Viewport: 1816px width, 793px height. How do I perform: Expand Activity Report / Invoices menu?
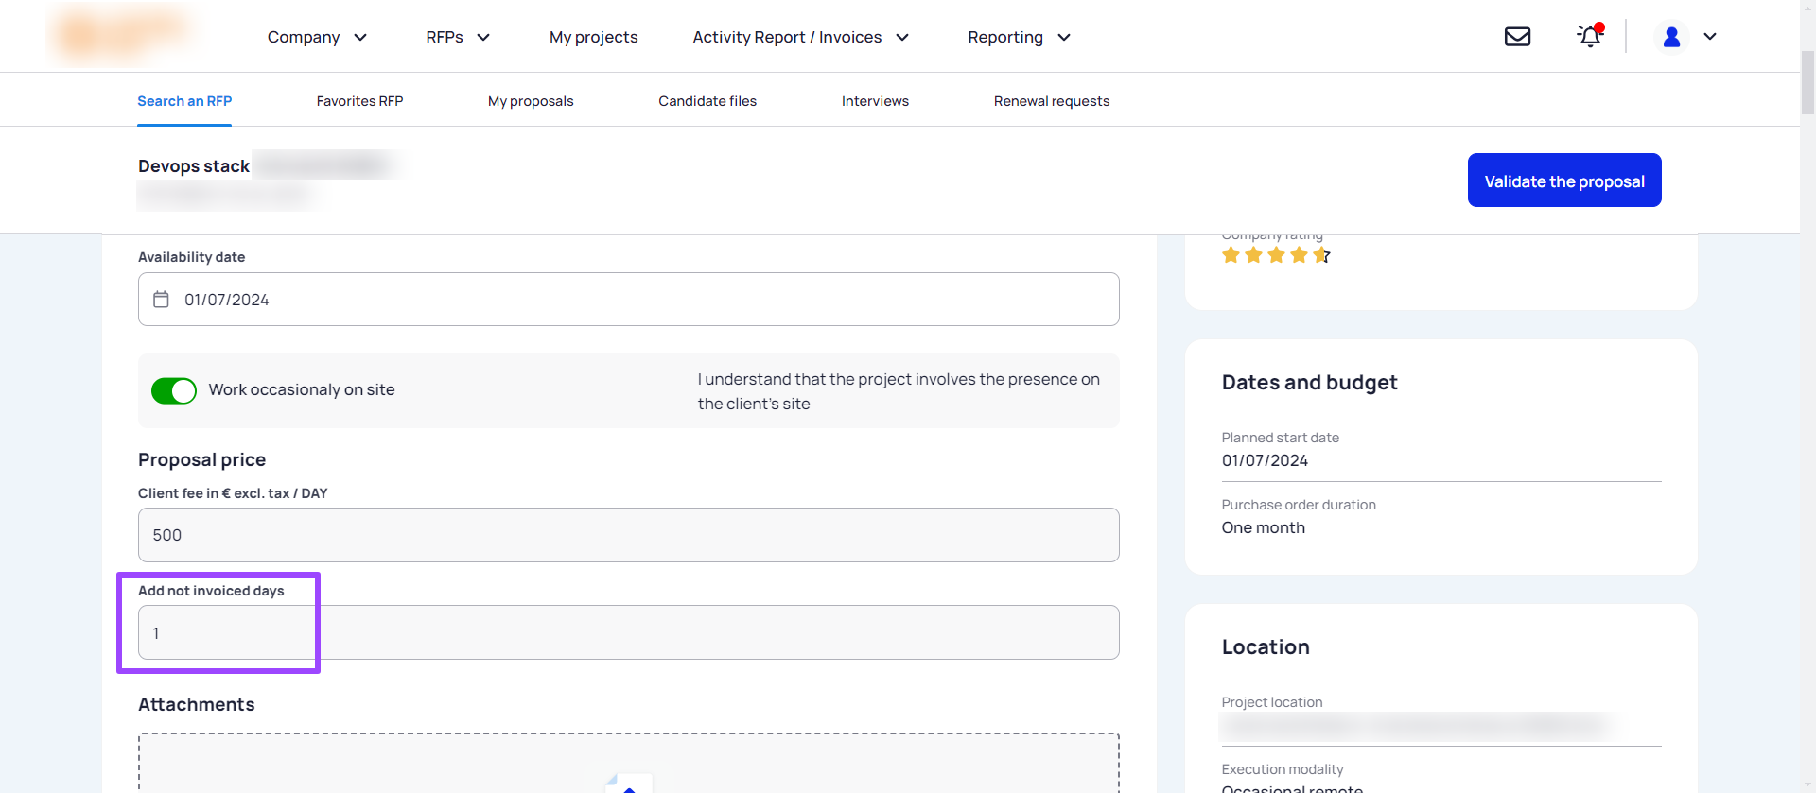[x=801, y=37]
